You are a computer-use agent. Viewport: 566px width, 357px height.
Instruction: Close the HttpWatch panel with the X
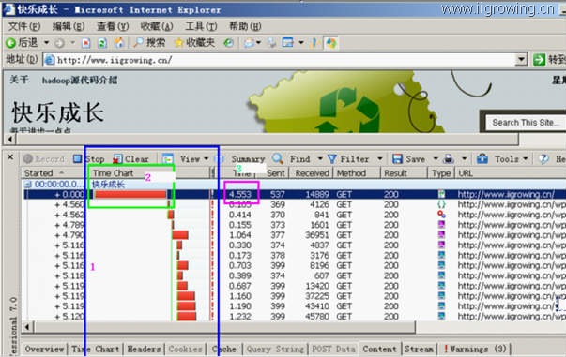click(10, 157)
